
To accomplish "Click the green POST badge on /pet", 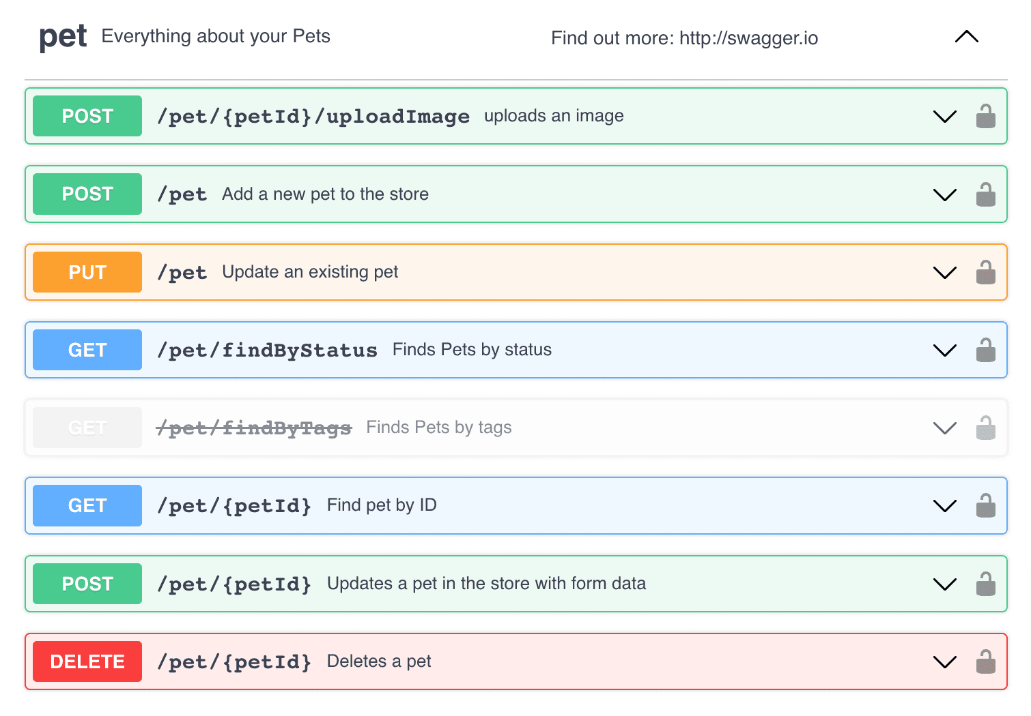I will click(87, 194).
